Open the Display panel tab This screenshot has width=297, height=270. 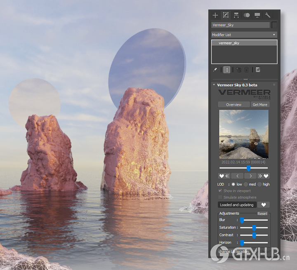257,15
